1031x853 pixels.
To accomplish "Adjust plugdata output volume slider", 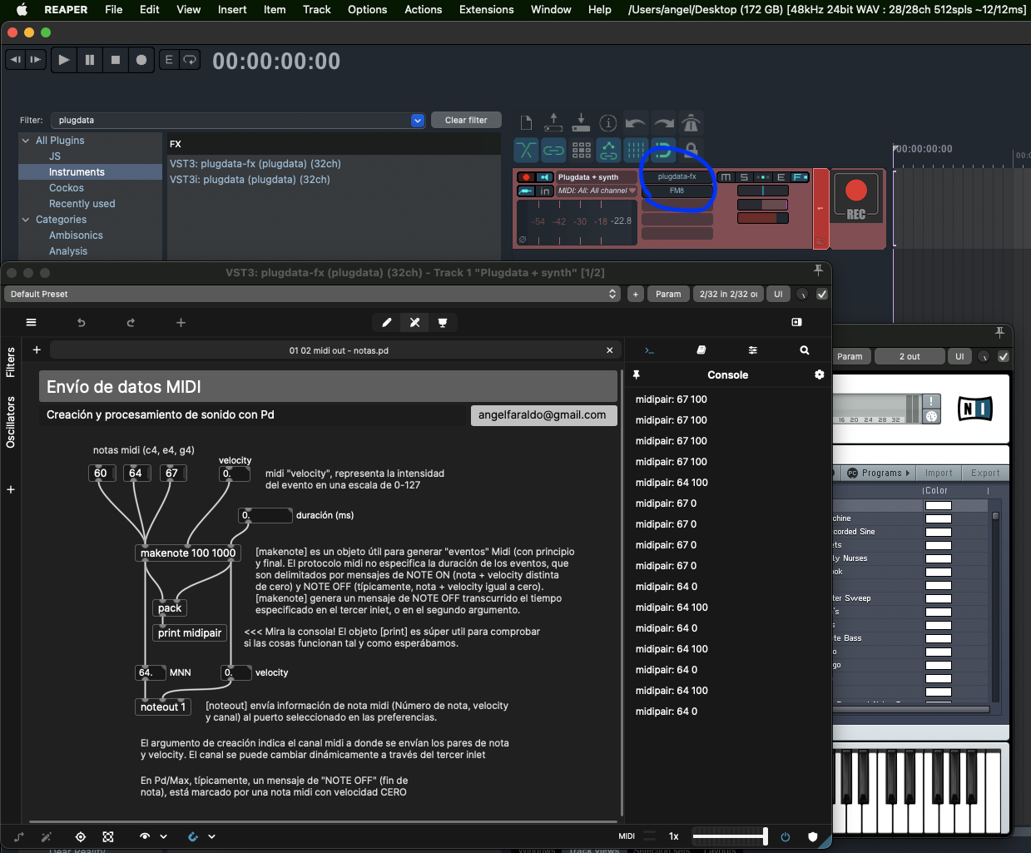I will [x=729, y=836].
